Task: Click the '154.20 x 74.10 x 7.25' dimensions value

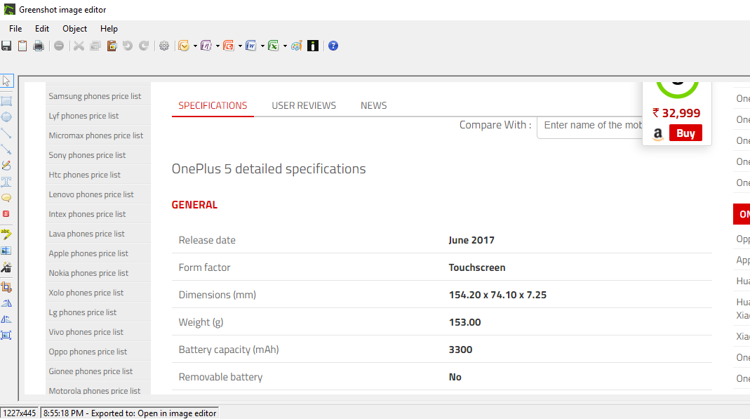Action: pos(497,295)
